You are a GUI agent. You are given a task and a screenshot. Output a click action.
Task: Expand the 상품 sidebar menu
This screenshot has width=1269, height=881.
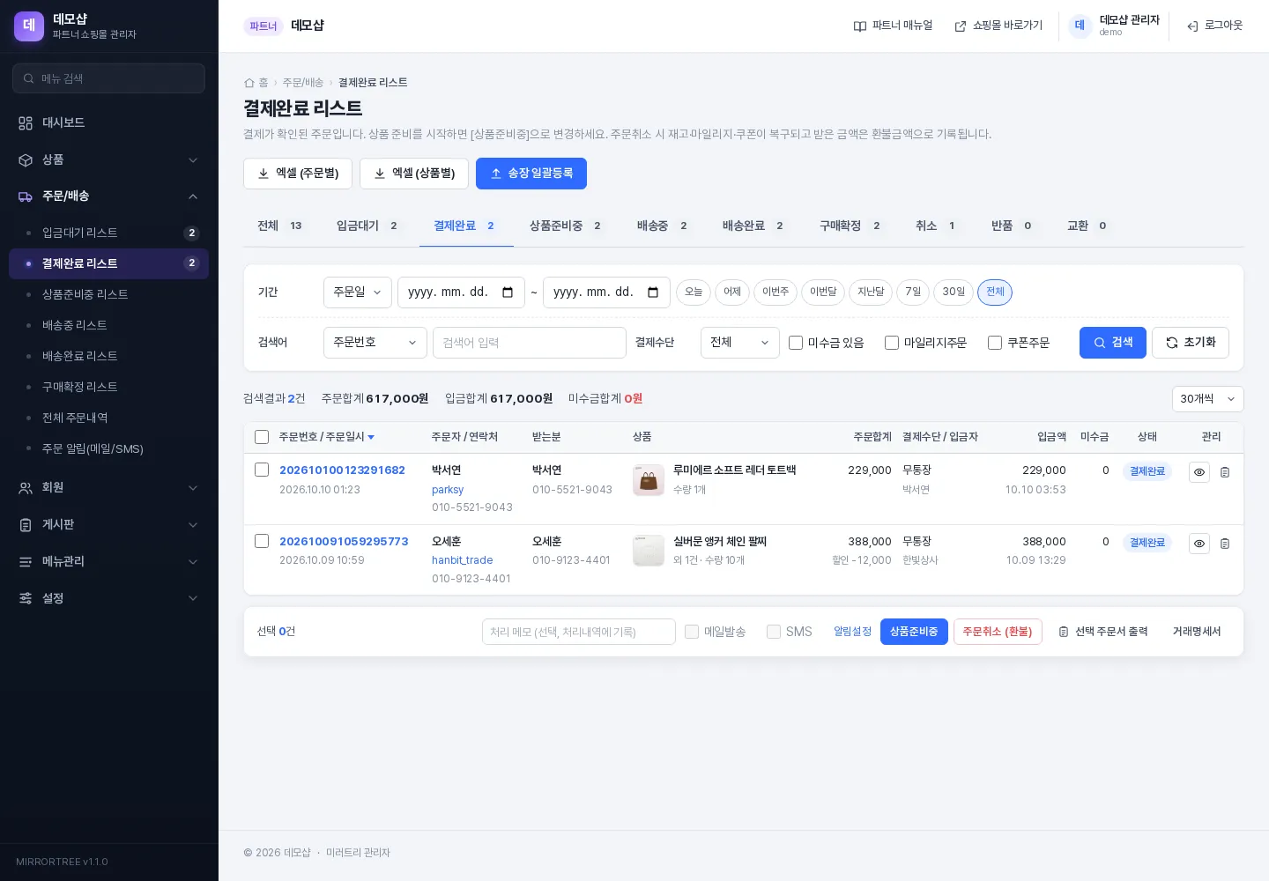(x=109, y=159)
